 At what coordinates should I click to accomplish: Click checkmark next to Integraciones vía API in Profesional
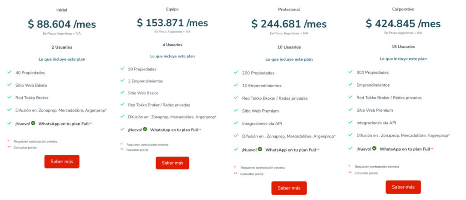click(235, 123)
